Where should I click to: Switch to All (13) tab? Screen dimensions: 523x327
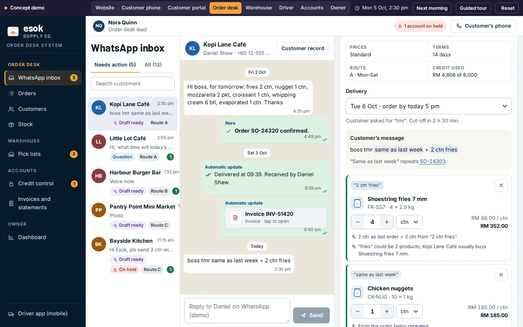[x=153, y=65]
